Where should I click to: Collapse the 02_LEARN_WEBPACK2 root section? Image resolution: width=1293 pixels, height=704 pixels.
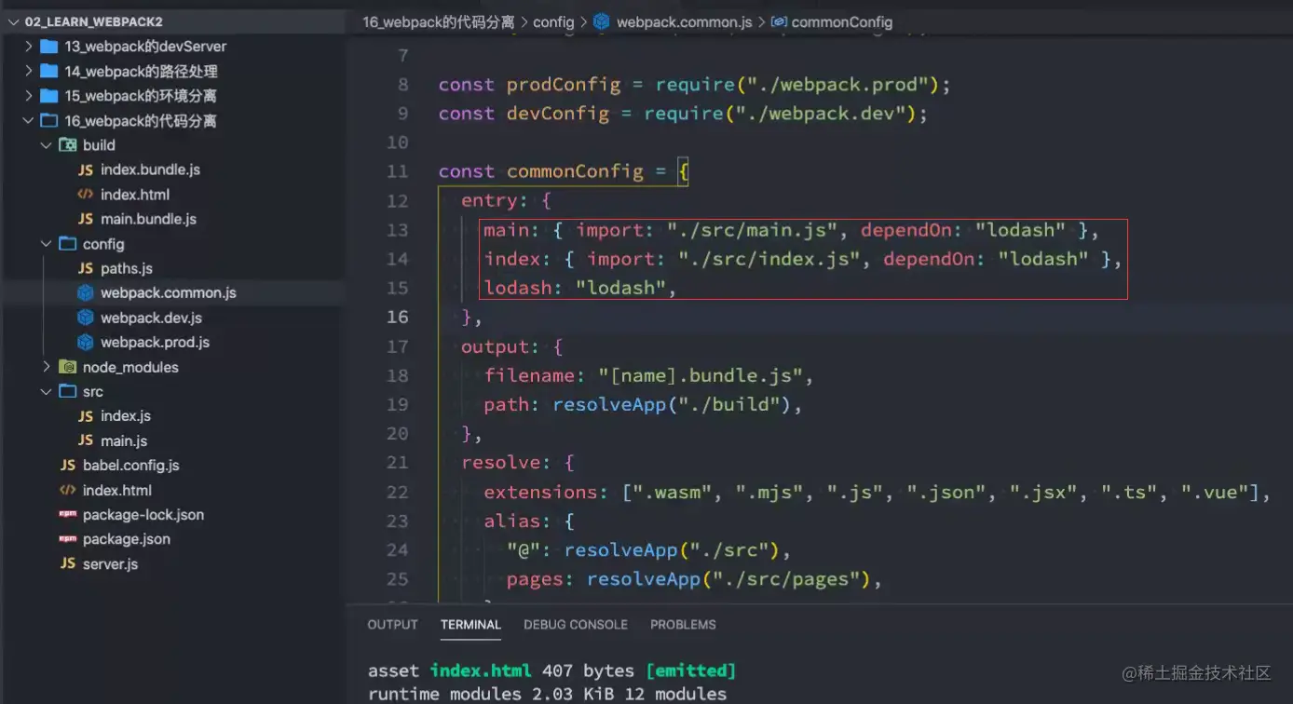click(13, 21)
